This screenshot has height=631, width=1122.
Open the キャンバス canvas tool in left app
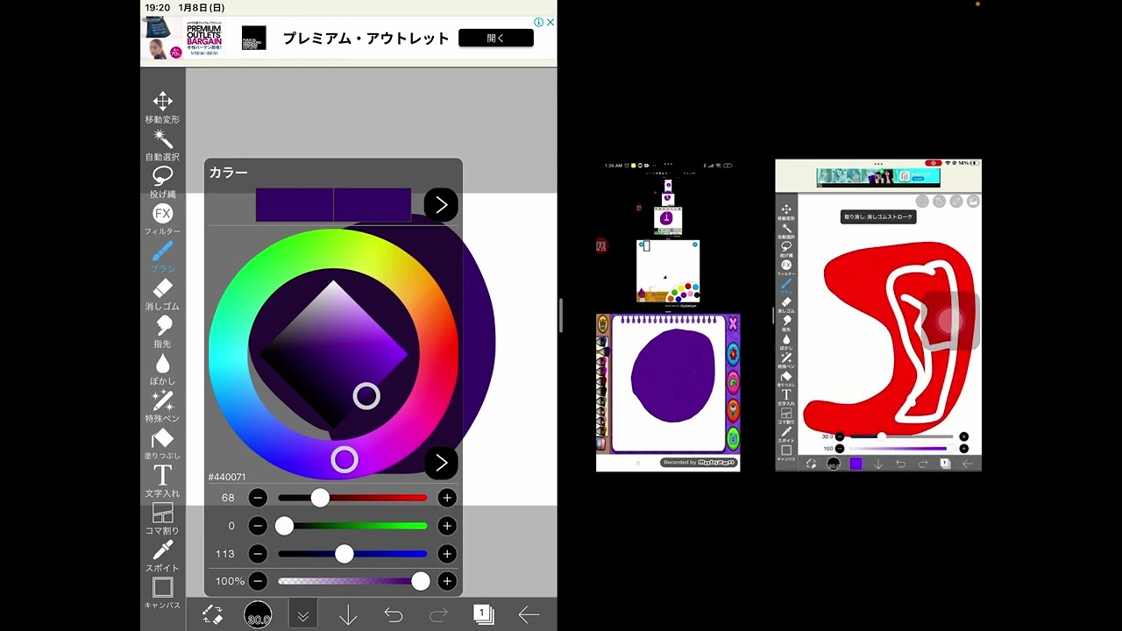pyautogui.click(x=162, y=593)
